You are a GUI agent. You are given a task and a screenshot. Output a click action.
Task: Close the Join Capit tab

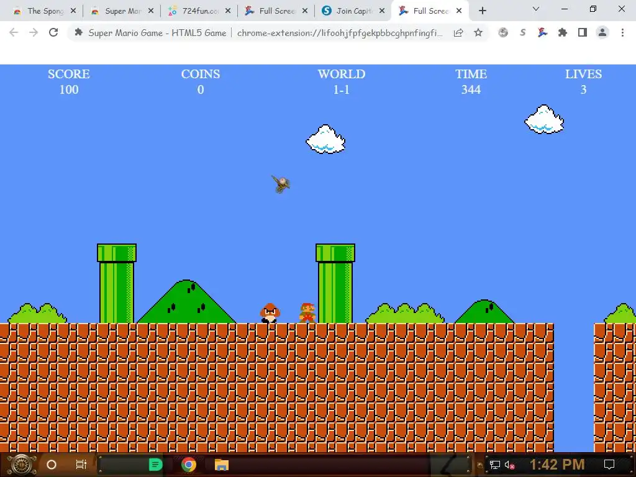382,11
